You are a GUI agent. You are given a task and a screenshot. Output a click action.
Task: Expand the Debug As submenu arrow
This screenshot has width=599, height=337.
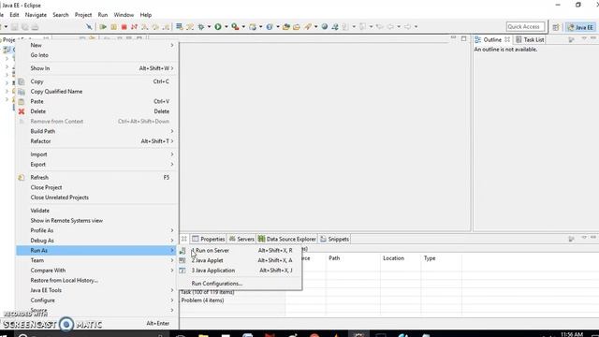click(x=172, y=241)
